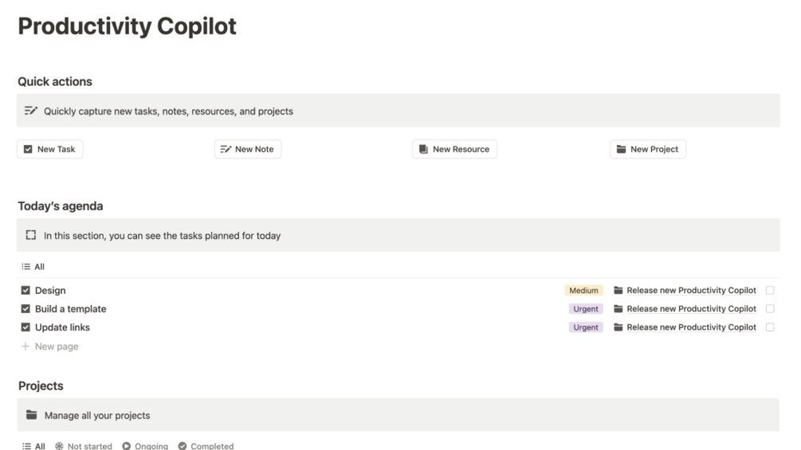Click the pencil icon in Quick actions callout
Screen dimensions: 801x450
pyautogui.click(x=30, y=111)
